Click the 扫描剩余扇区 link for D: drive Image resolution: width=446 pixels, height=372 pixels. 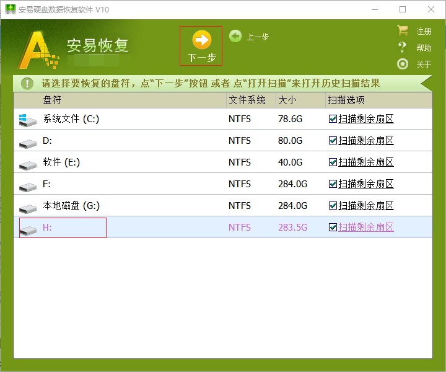coord(366,141)
